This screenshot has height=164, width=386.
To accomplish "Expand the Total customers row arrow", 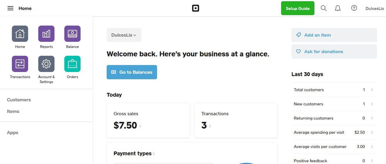I will coord(372,90).
